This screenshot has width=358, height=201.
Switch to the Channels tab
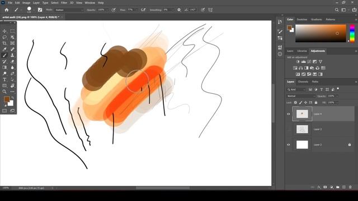[x=303, y=82]
